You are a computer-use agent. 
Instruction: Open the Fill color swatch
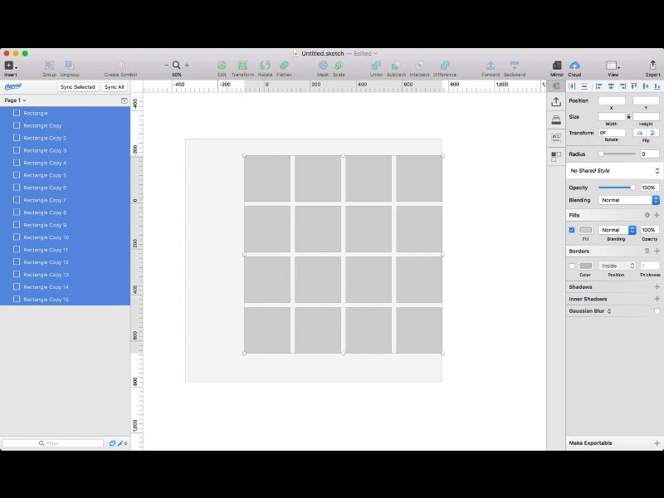(585, 230)
